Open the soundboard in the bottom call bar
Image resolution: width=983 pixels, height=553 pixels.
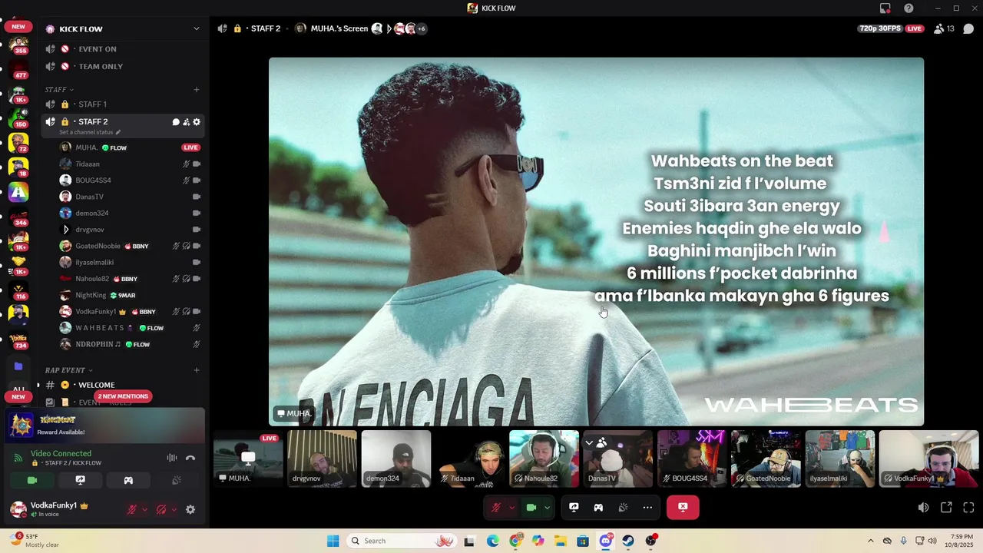click(x=623, y=508)
